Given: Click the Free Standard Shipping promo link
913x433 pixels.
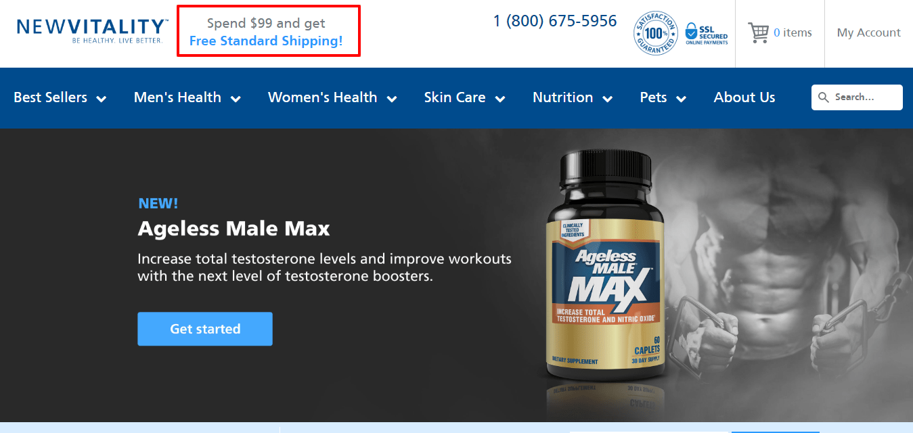Looking at the screenshot, I should [266, 41].
